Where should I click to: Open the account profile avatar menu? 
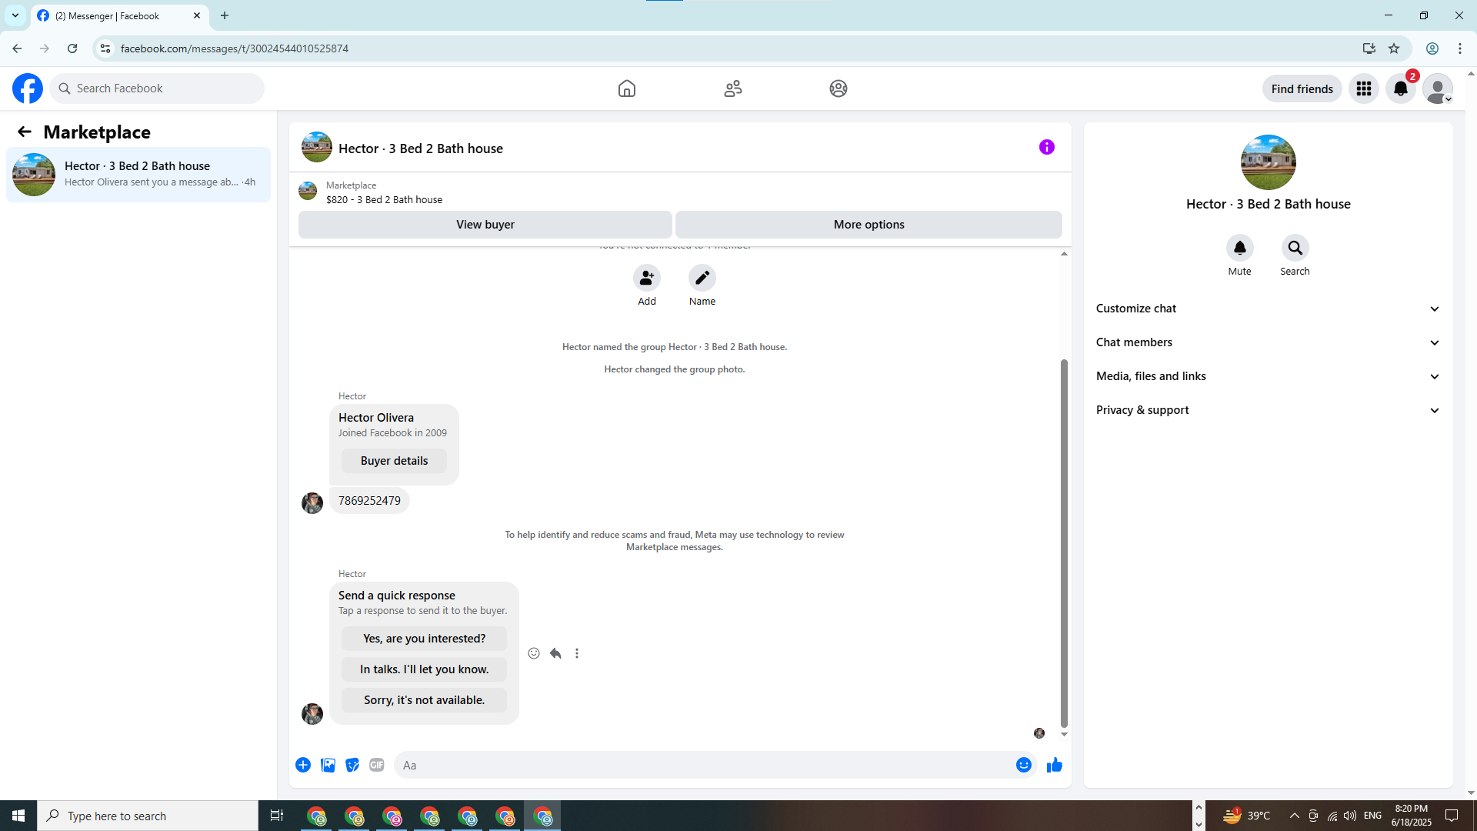coord(1438,88)
